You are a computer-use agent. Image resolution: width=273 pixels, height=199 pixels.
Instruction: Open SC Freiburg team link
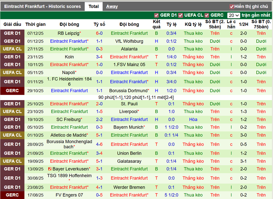(68, 119)
